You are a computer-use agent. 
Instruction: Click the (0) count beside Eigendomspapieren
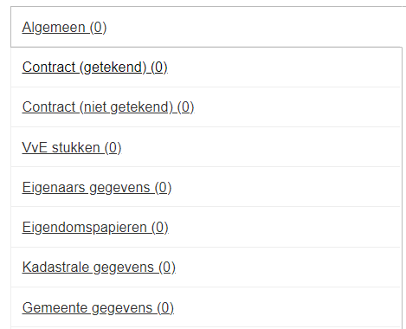pos(160,228)
